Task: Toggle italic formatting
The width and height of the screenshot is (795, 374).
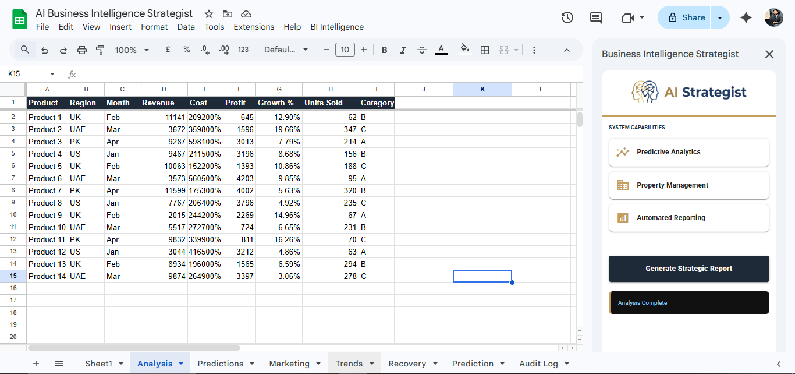Action: coord(403,50)
